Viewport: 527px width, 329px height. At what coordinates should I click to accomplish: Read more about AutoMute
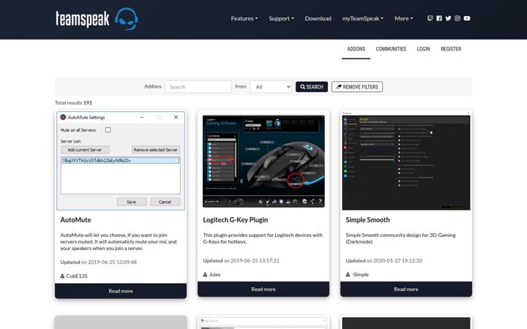[x=121, y=291]
